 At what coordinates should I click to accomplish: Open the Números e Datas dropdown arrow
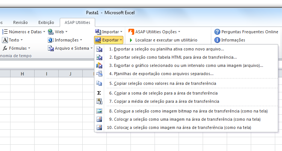coord(44,32)
